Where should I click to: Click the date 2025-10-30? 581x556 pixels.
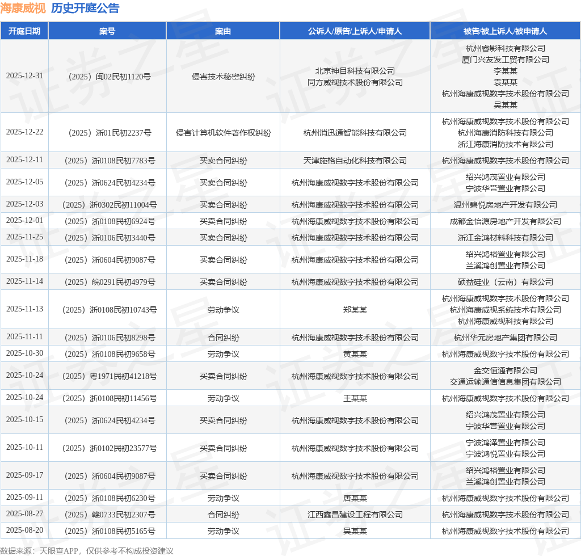[24, 353]
